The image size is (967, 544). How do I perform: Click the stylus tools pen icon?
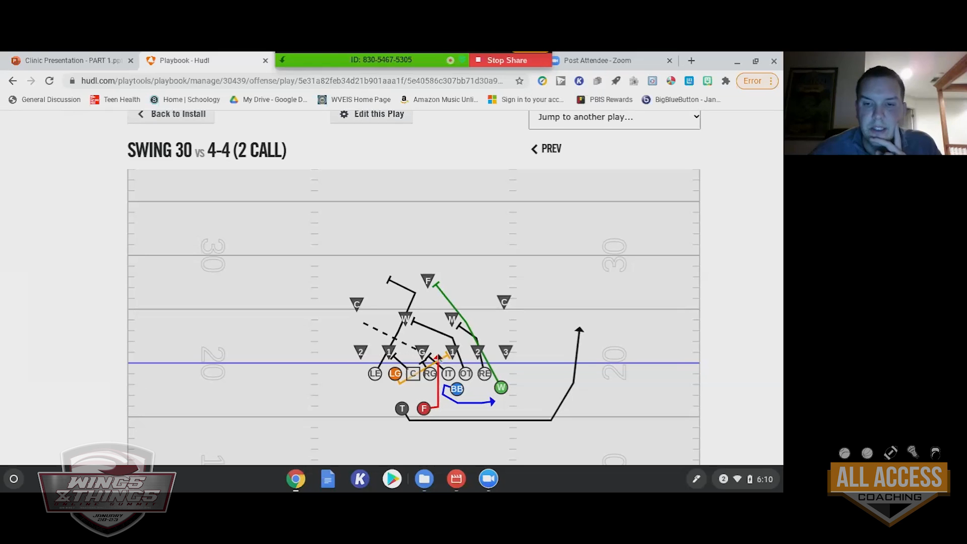(696, 479)
